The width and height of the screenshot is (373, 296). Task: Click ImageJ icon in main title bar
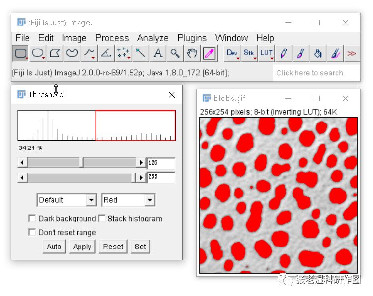point(21,23)
